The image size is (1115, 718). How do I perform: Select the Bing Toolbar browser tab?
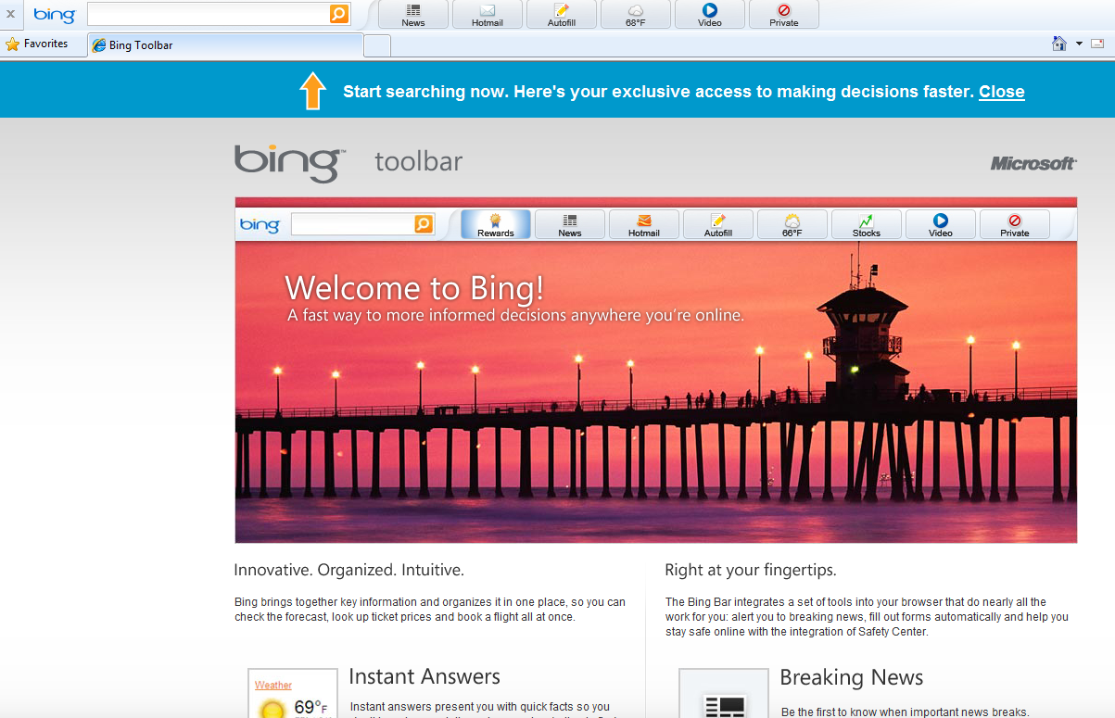pos(225,44)
